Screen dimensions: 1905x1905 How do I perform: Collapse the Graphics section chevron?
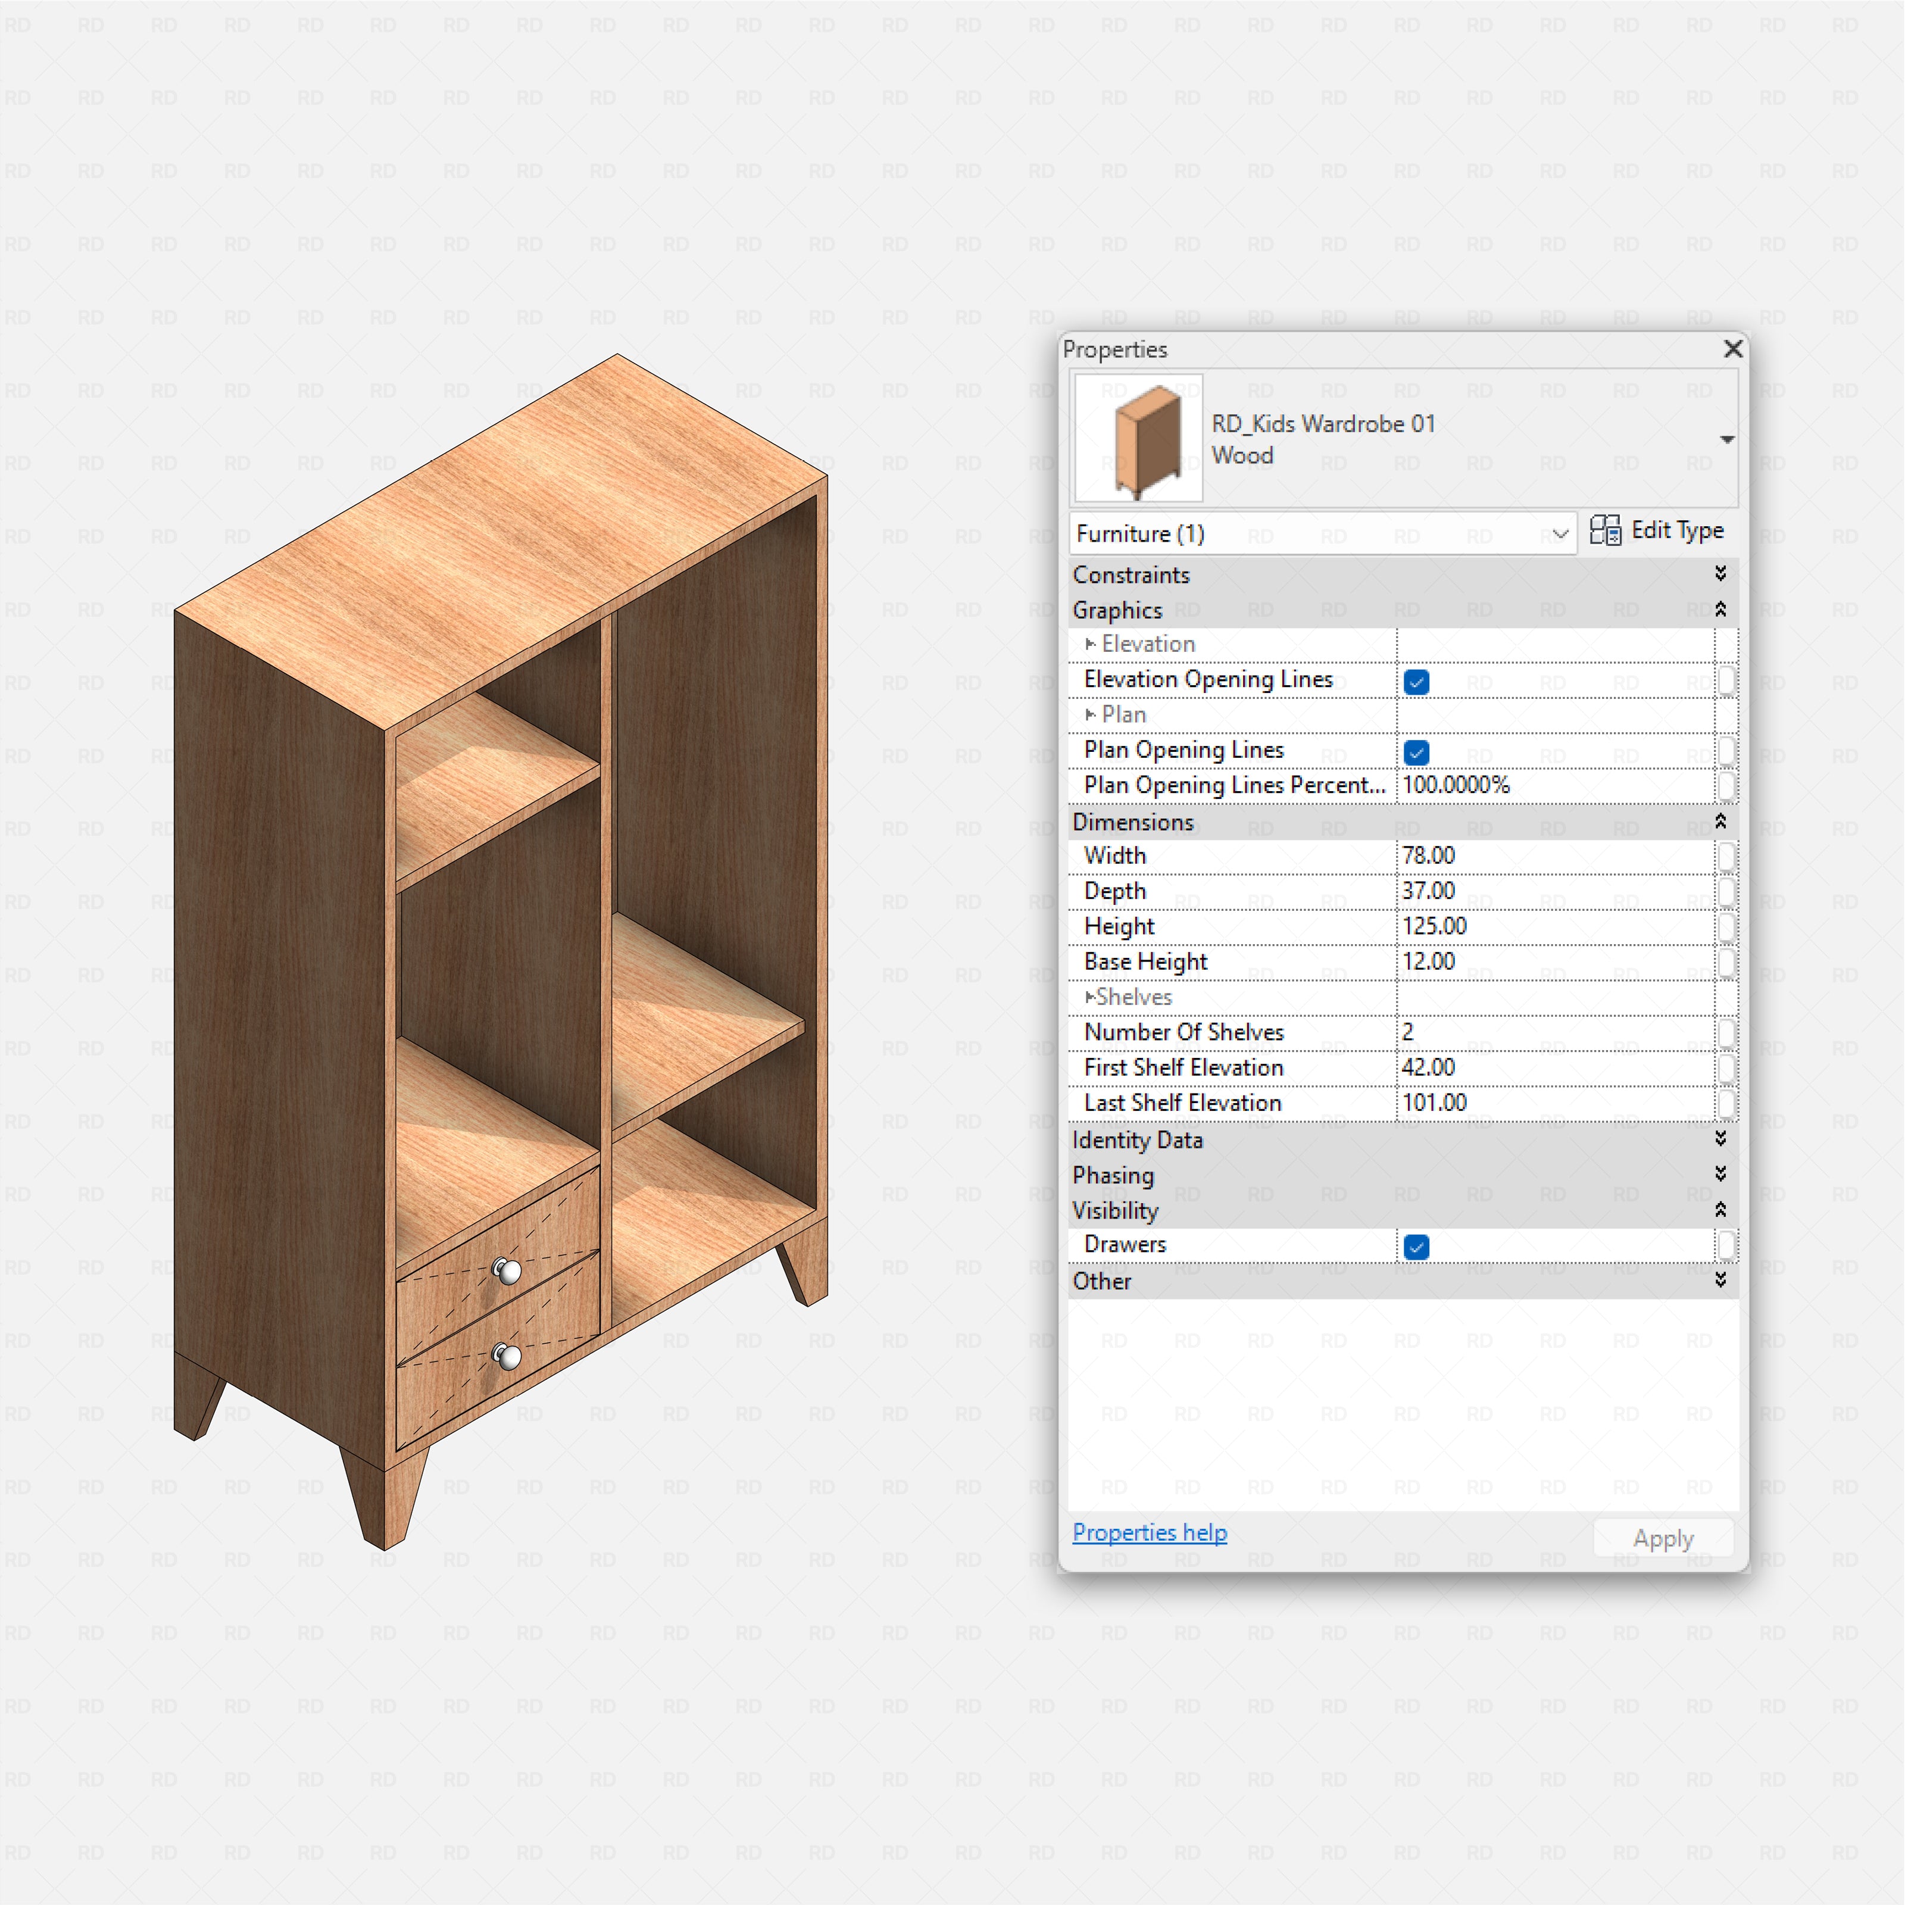[x=1720, y=610]
